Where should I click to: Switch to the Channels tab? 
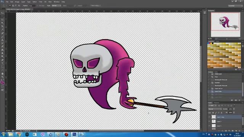[216, 103]
